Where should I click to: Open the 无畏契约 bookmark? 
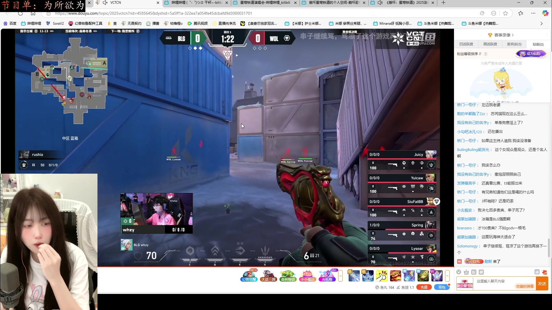(x=131, y=24)
